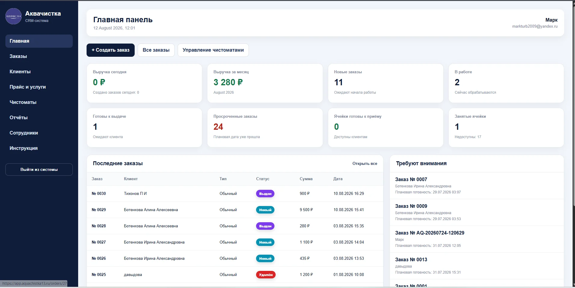Open the Отчёты sidebar item
This screenshot has width=575, height=288.
click(39, 118)
